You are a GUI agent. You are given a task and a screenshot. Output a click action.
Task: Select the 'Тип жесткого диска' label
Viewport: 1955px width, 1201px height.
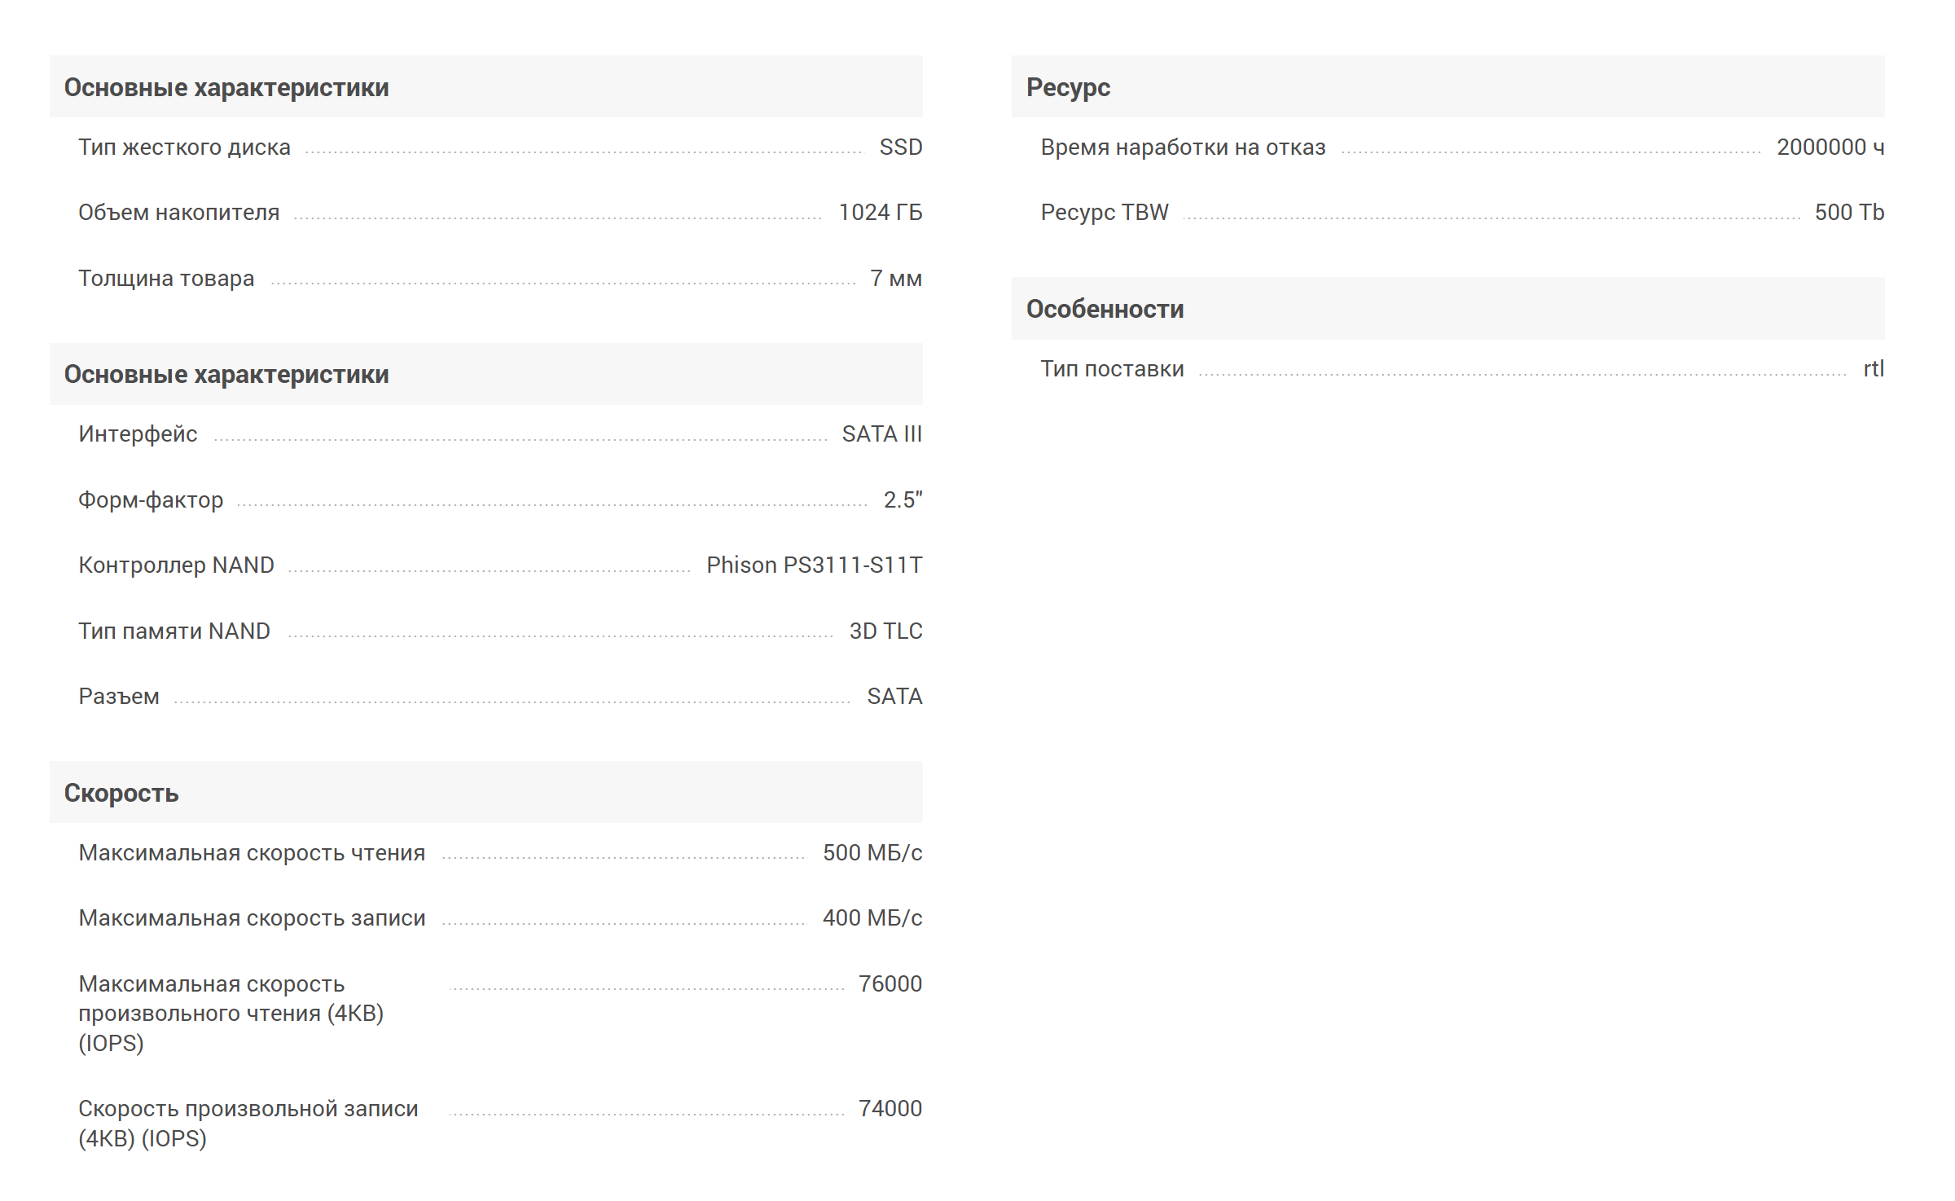pos(184,147)
